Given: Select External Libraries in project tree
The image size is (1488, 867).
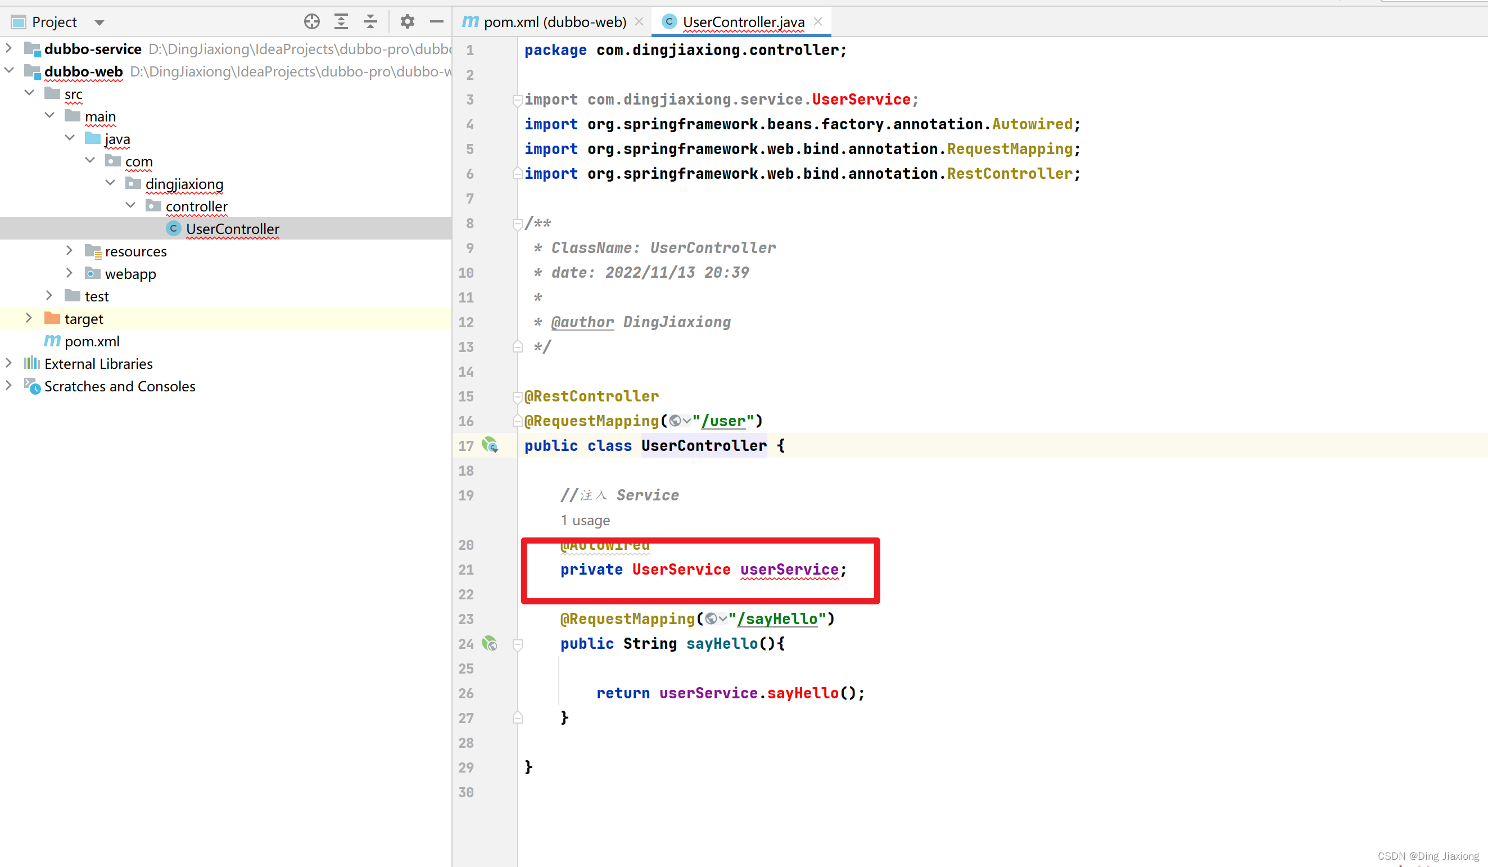Looking at the screenshot, I should click(x=225, y=363).
